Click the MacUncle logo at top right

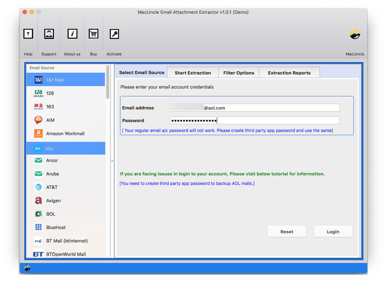(355, 34)
